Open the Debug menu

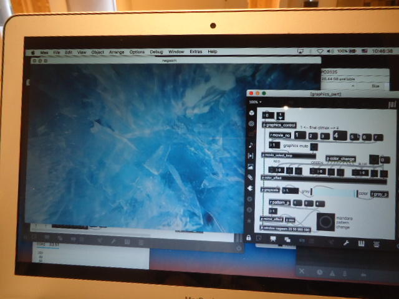coord(156,52)
